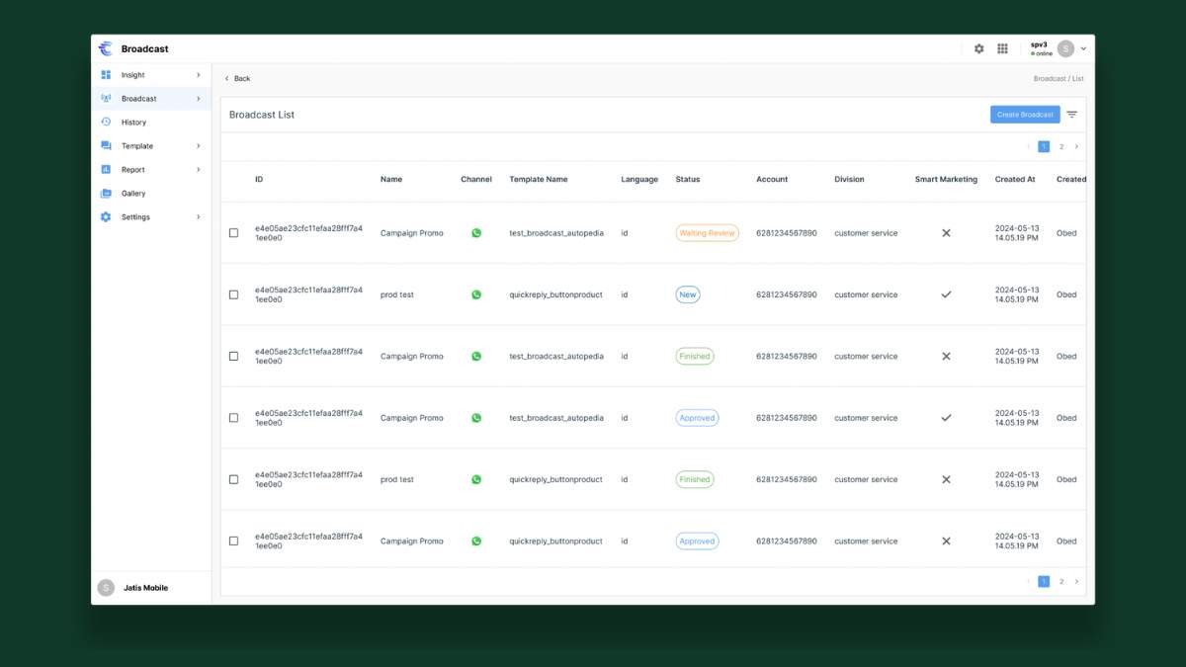Select Broadcast in the sidebar menu

[x=139, y=99]
